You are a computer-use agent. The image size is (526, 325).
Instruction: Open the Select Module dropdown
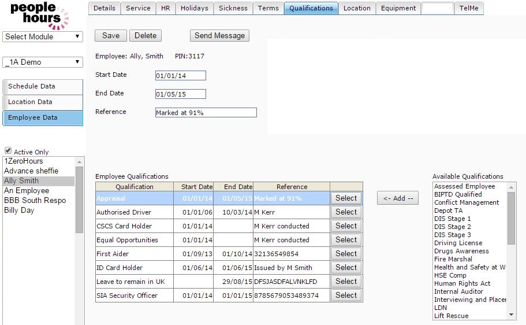click(x=43, y=36)
